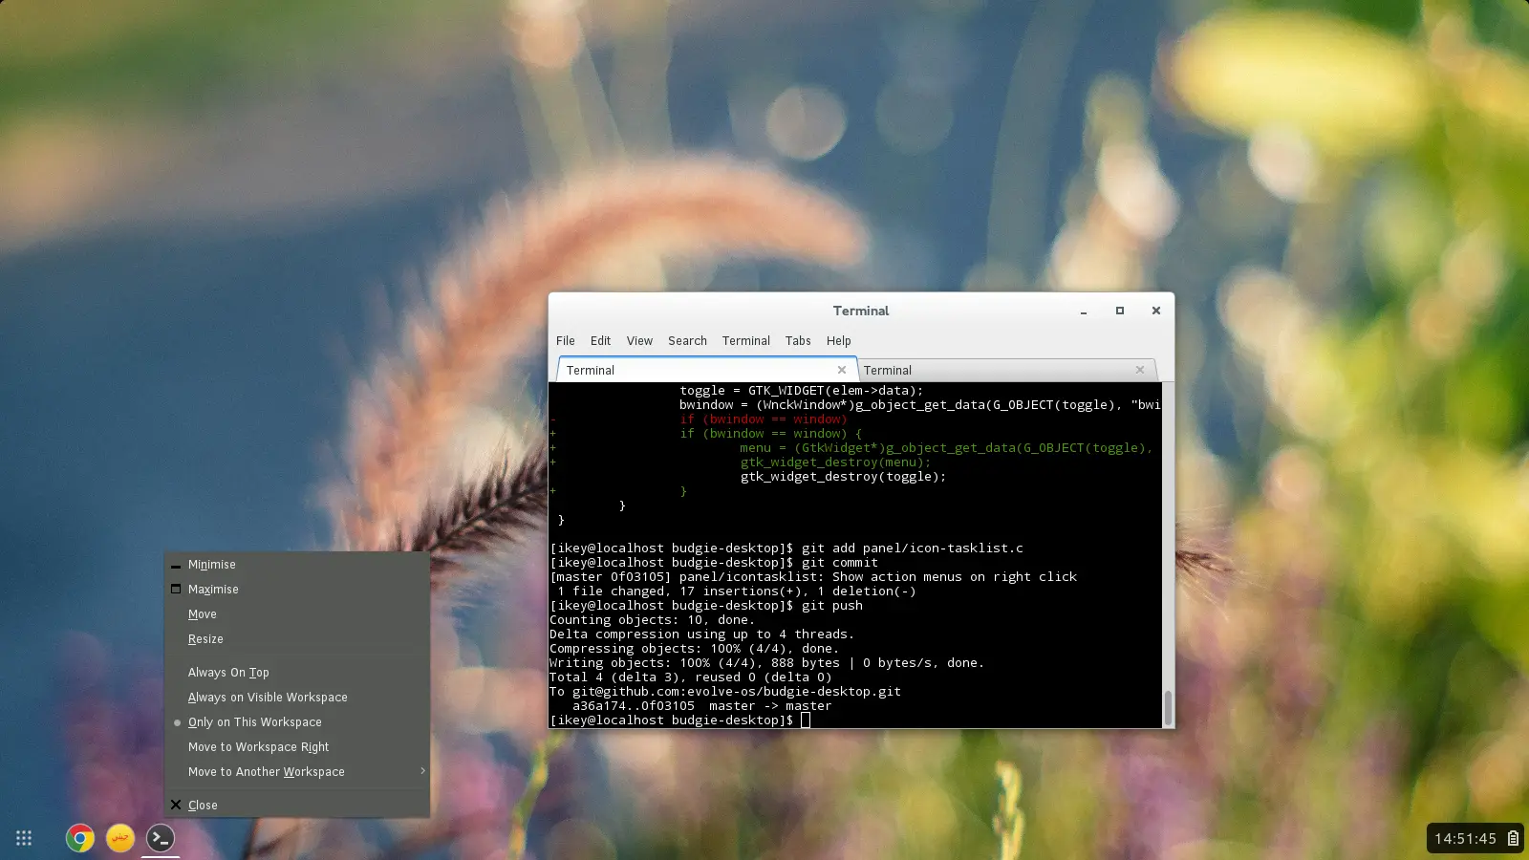1529x860 pixels.
Task: Open the Search menu in Terminal
Action: 687,340
